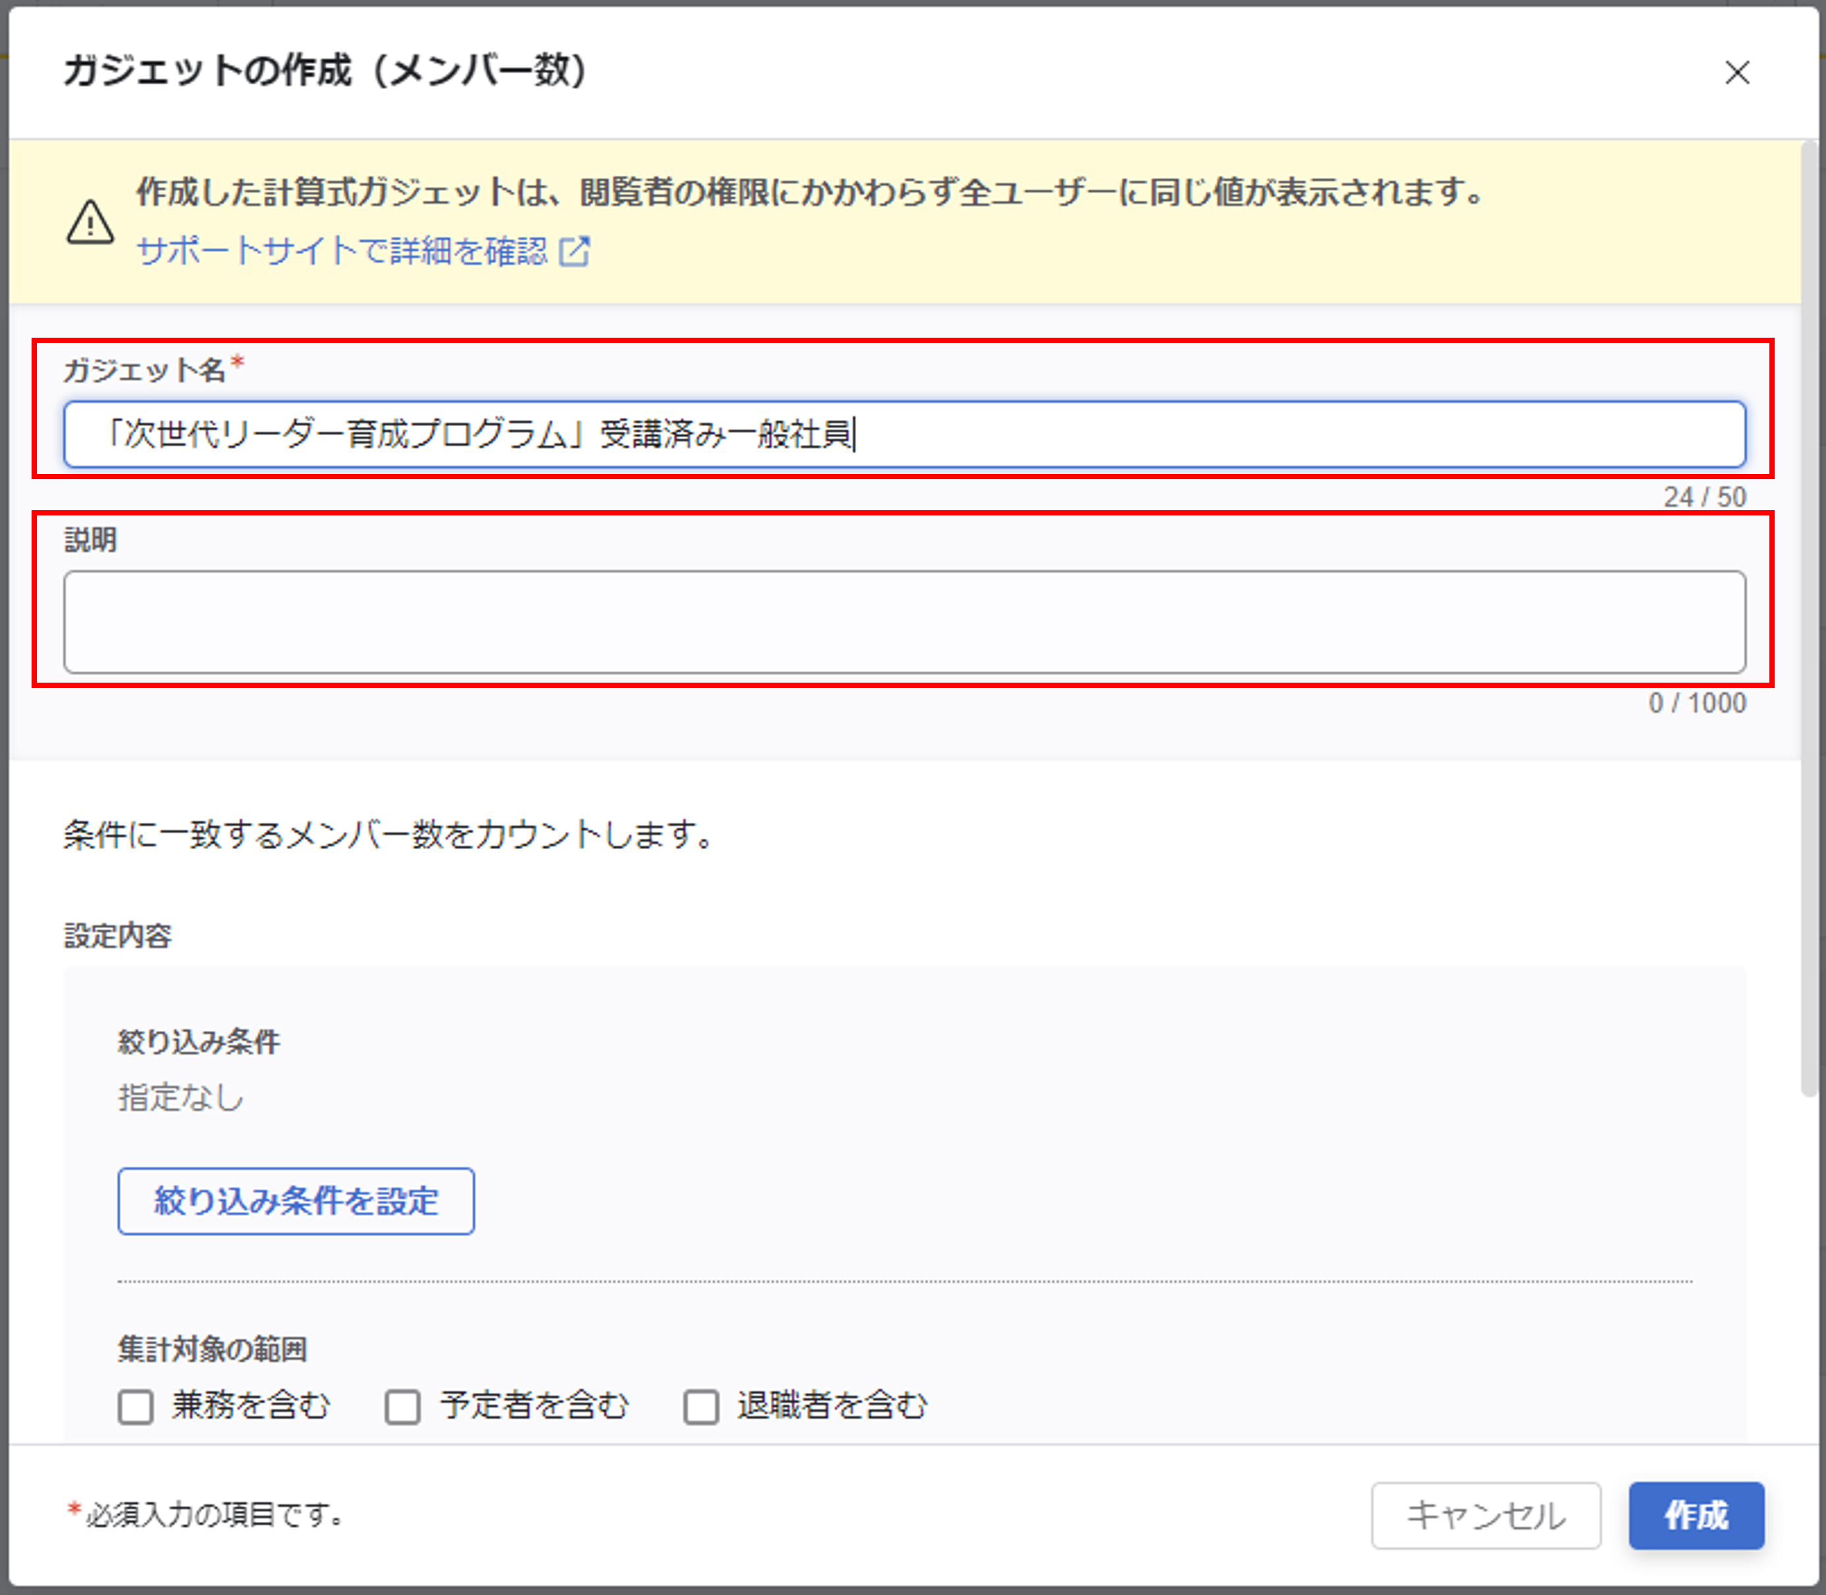
Task: Click the external link icon beside support link
Action: (574, 251)
